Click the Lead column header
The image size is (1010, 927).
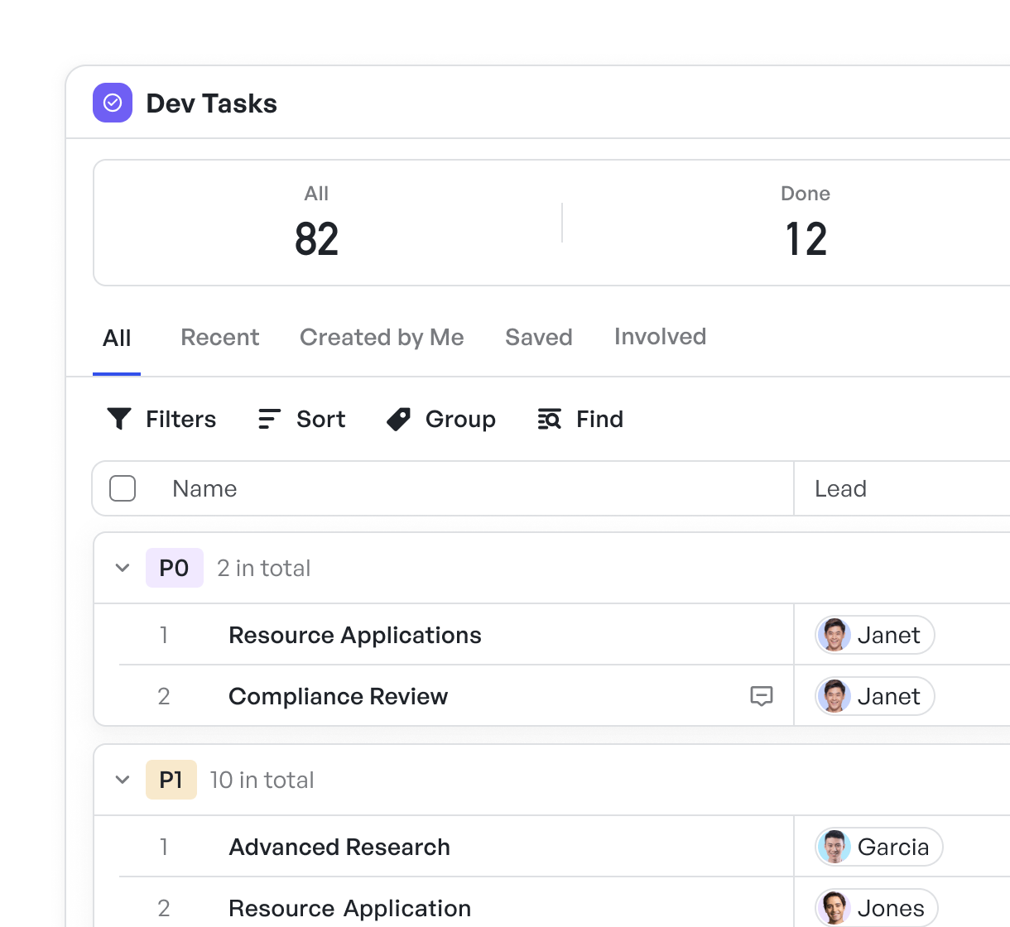click(840, 488)
